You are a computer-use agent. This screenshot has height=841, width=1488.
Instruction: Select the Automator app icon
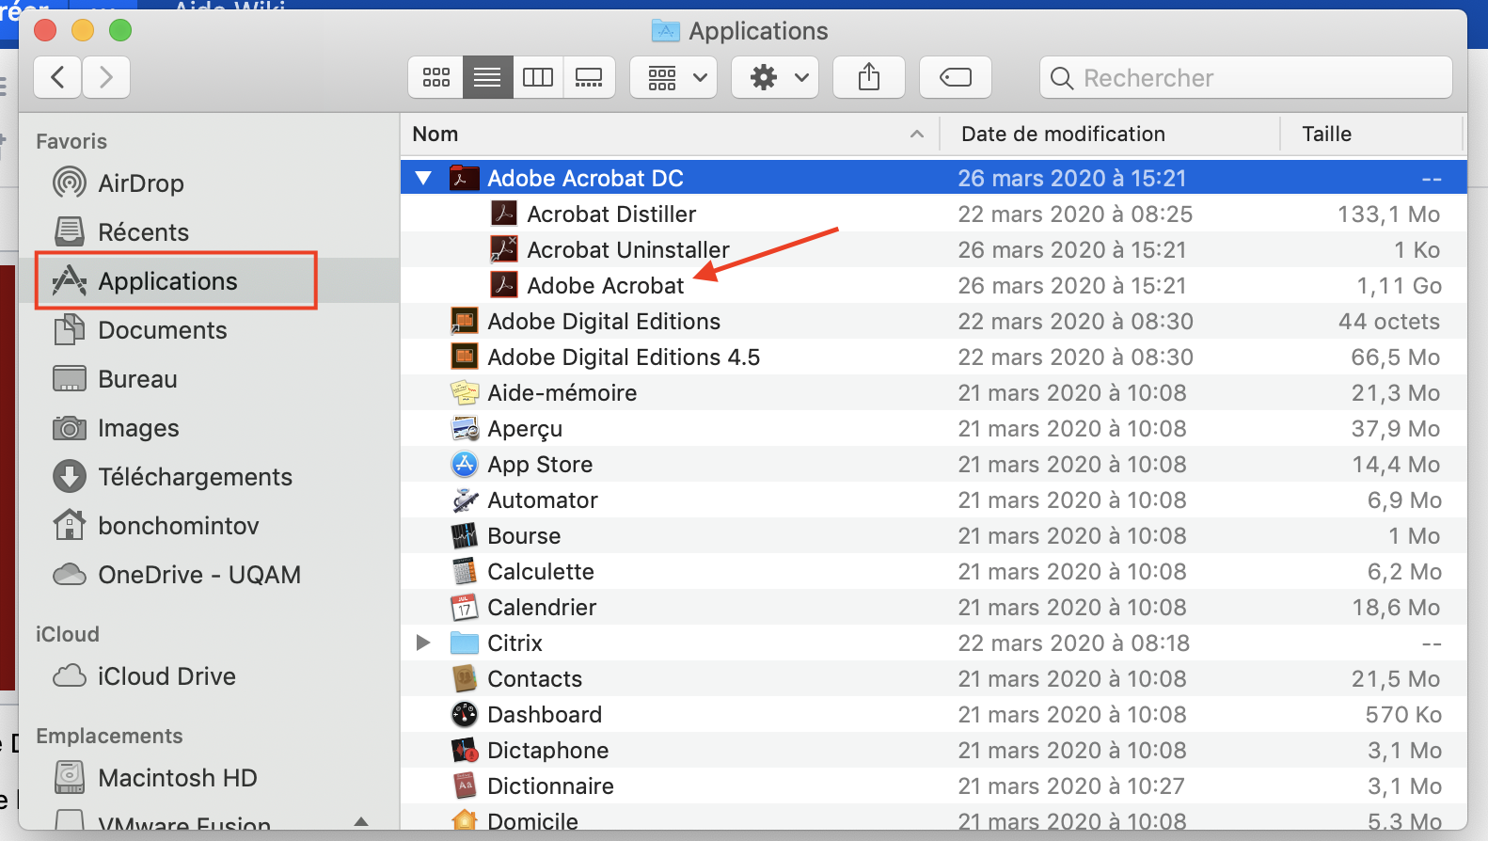(464, 500)
